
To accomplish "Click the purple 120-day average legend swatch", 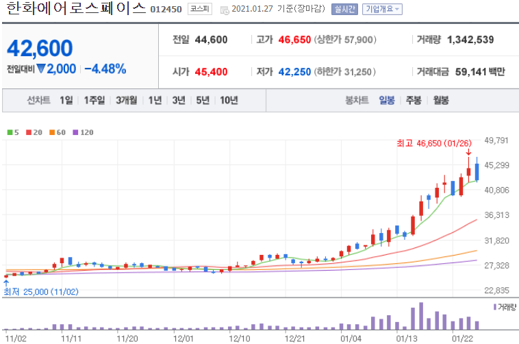I will tap(75, 132).
